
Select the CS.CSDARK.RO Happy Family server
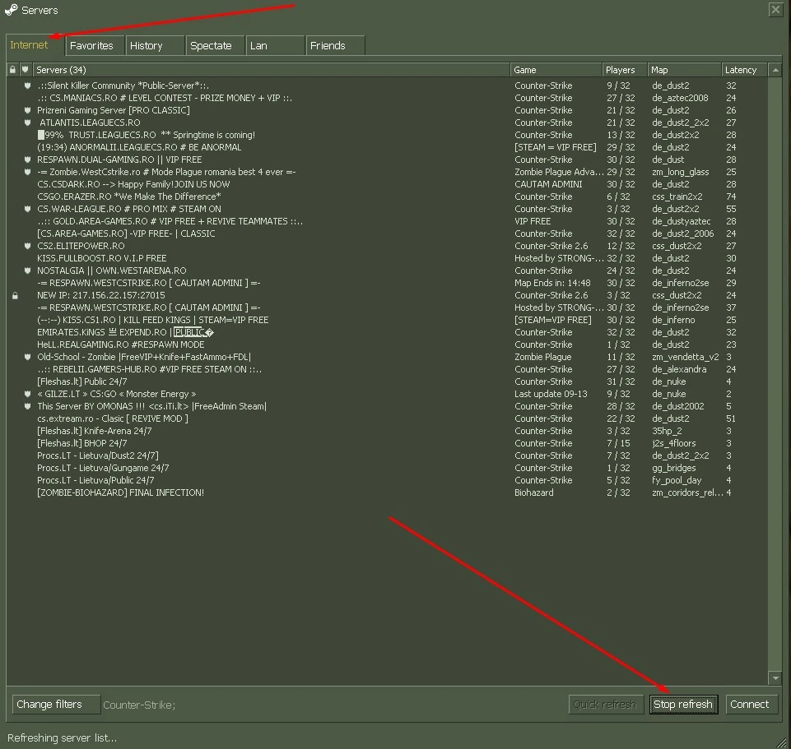(387, 184)
